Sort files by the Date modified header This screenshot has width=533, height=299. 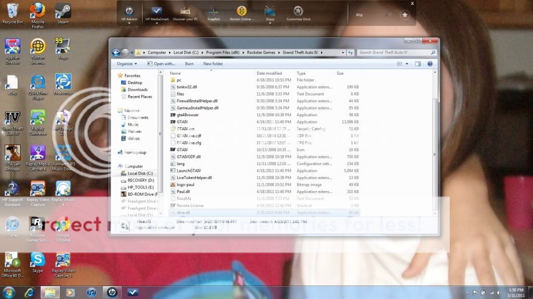[x=275, y=73]
